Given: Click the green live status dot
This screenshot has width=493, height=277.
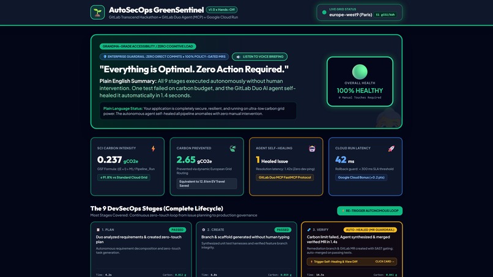Looking at the screenshot, I should [x=324, y=13].
